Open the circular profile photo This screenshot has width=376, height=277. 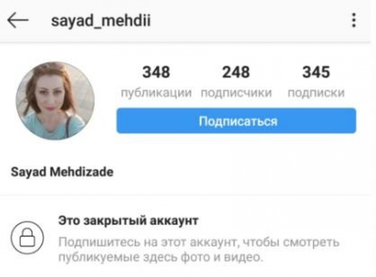coord(55,101)
